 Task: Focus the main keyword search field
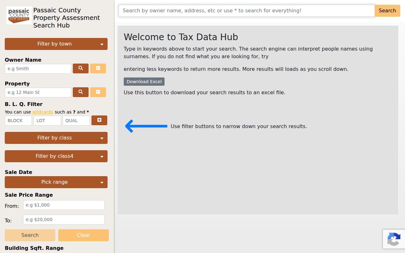click(247, 11)
